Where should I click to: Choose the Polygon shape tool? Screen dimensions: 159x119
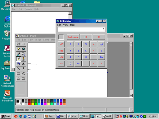(x=23, y=74)
